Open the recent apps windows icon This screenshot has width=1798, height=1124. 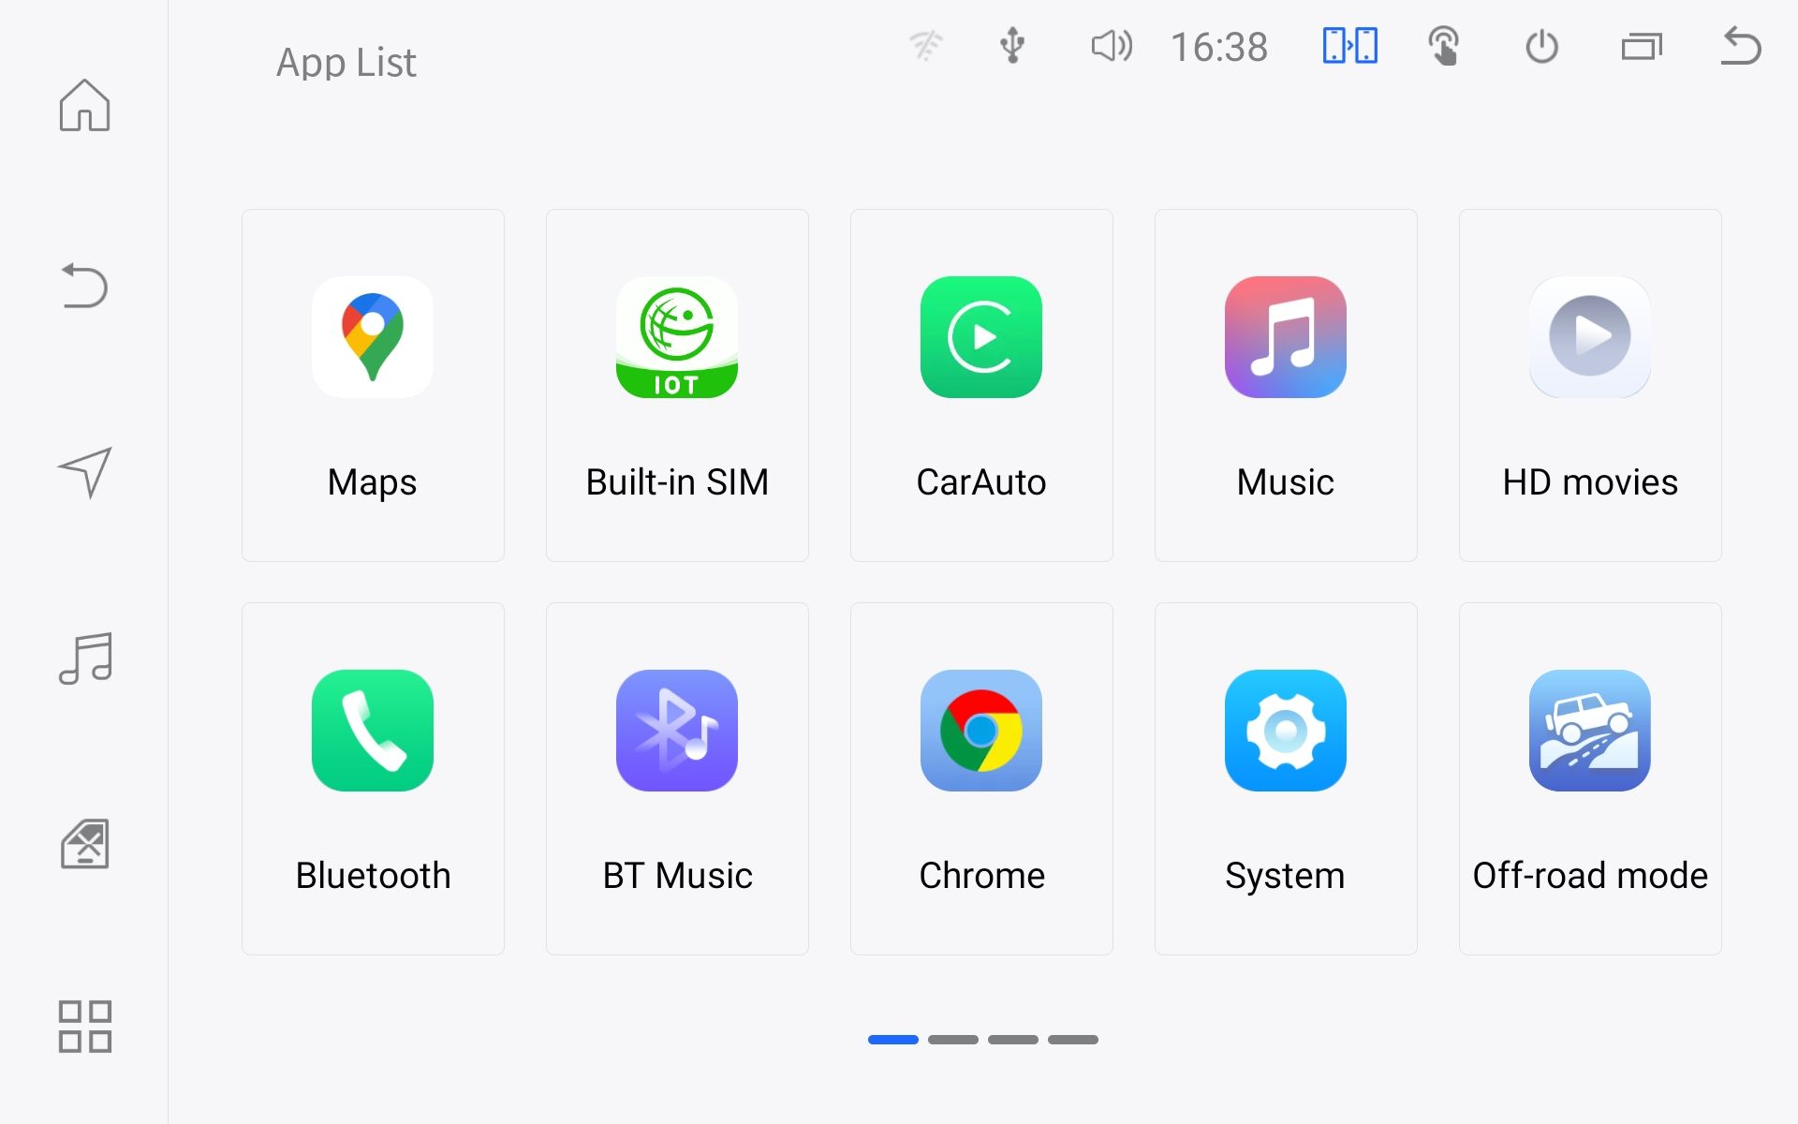click(x=1642, y=46)
